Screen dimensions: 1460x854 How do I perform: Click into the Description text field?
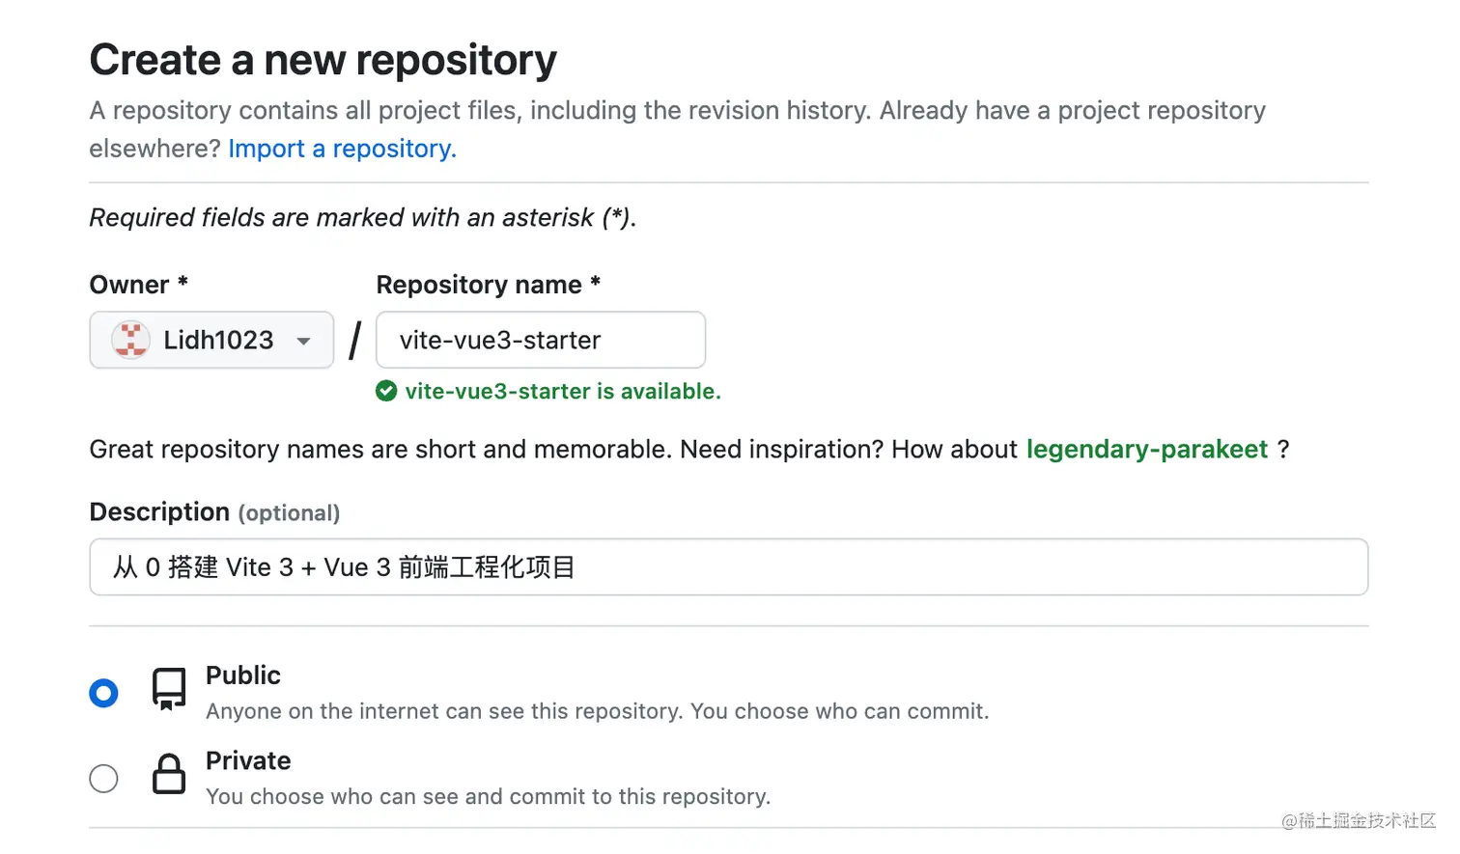[x=728, y=567]
